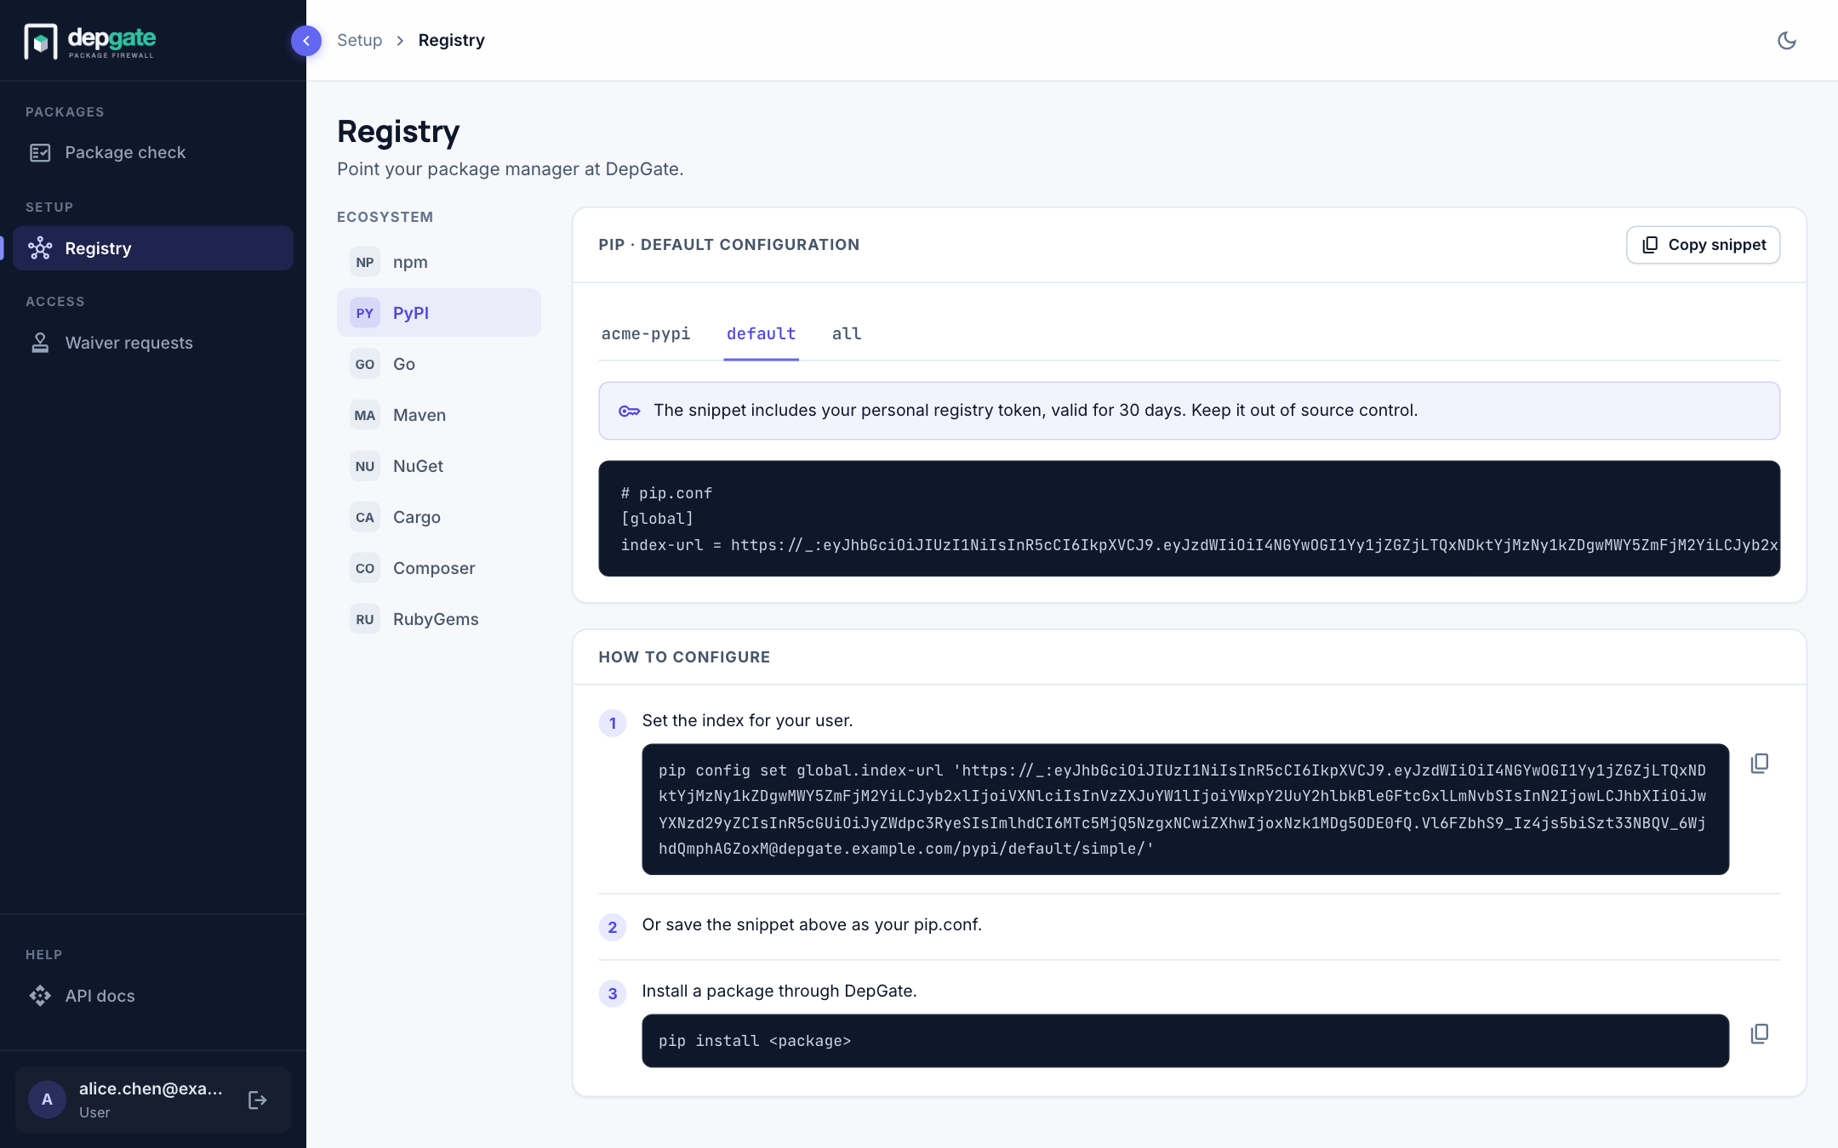Image resolution: width=1838 pixels, height=1148 pixels.
Task: Select Composer ecosystem
Action: [x=439, y=568]
